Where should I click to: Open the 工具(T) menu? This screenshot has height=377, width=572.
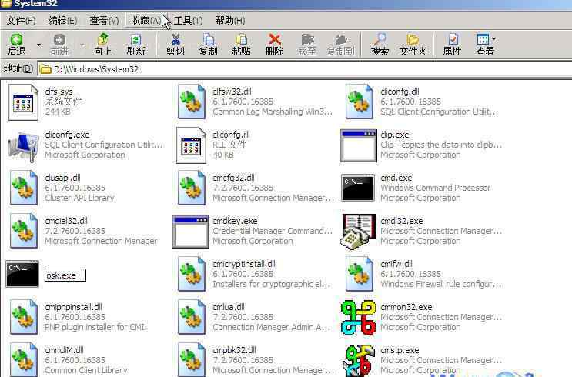tap(188, 21)
